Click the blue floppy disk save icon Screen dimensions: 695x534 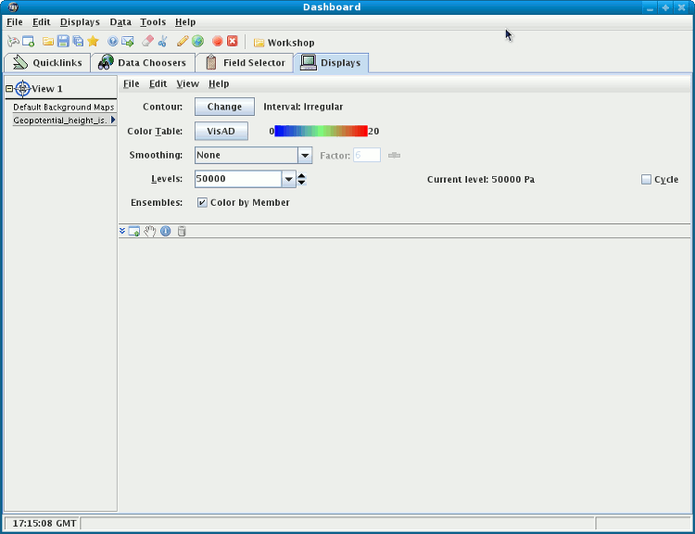click(63, 42)
